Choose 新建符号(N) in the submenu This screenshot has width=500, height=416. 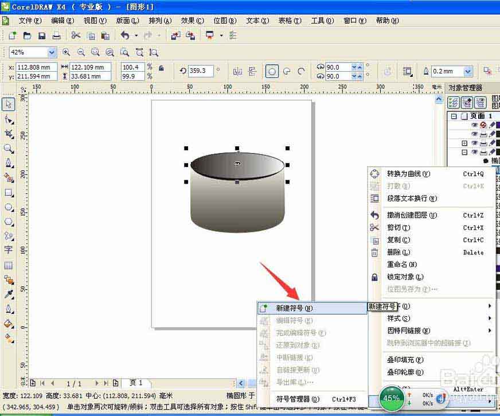pyautogui.click(x=312, y=308)
